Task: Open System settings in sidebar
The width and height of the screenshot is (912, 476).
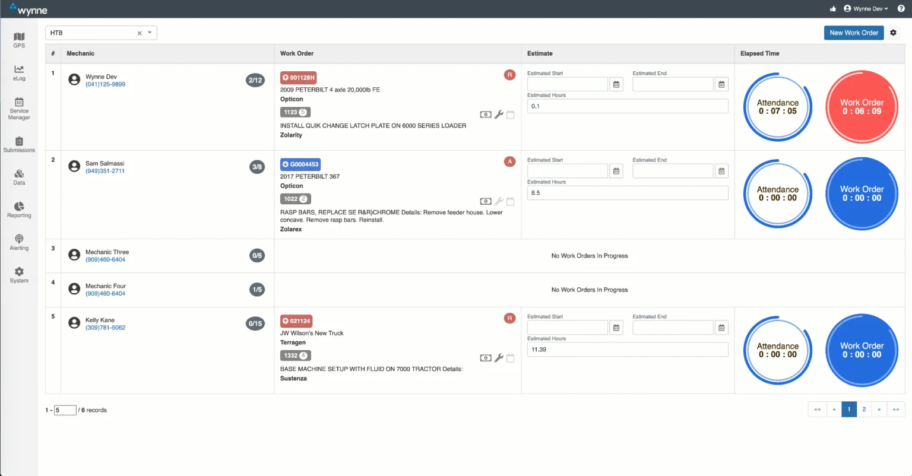Action: pos(19,275)
